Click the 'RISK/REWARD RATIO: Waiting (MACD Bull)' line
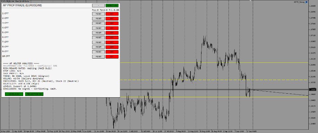The height and width of the screenshot is (133, 318). click(x=27, y=68)
